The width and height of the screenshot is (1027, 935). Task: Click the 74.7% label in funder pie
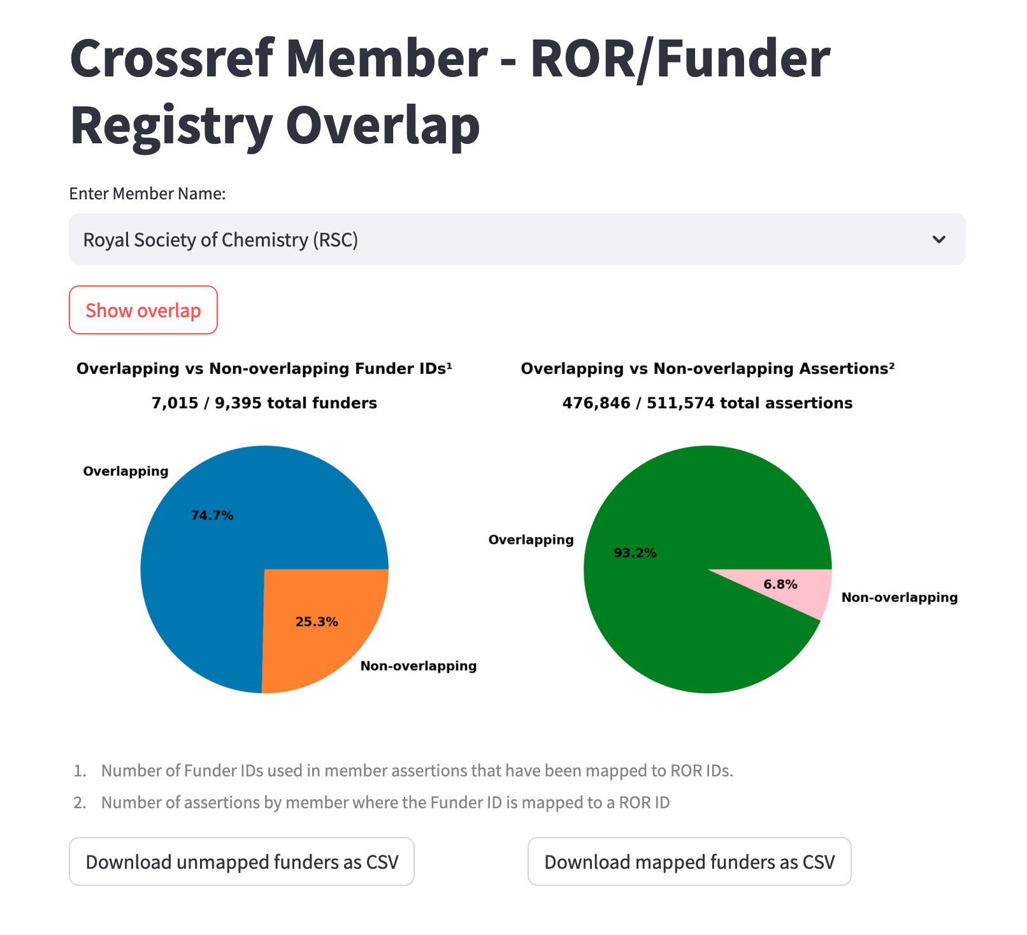point(212,515)
